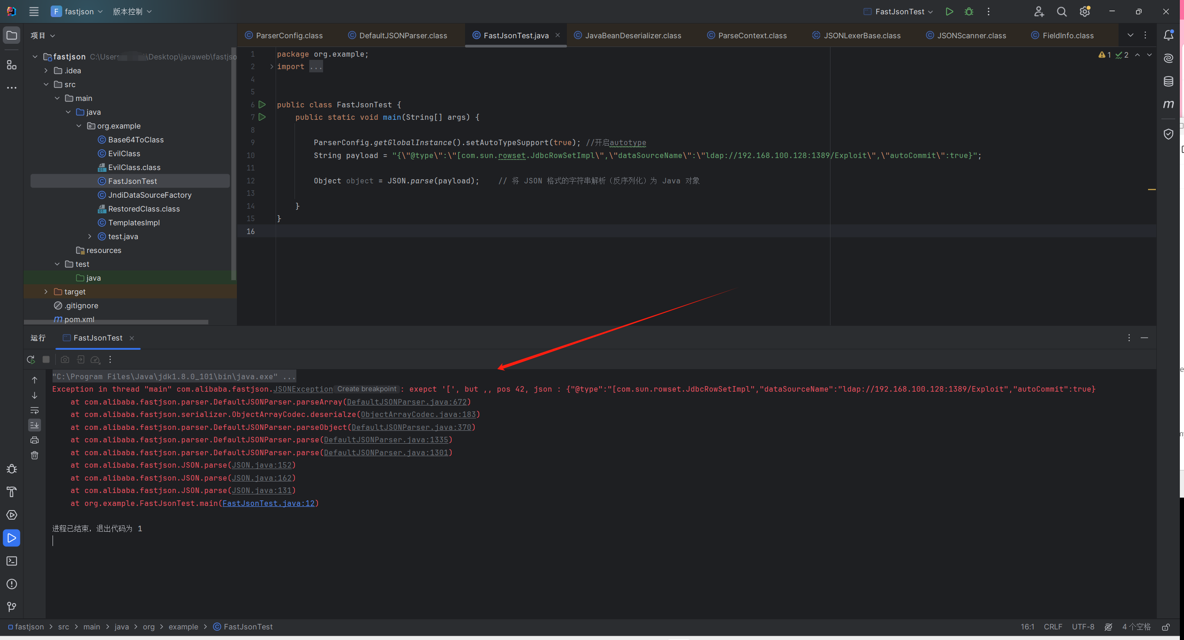Show more tool windows ellipsis

(12, 88)
